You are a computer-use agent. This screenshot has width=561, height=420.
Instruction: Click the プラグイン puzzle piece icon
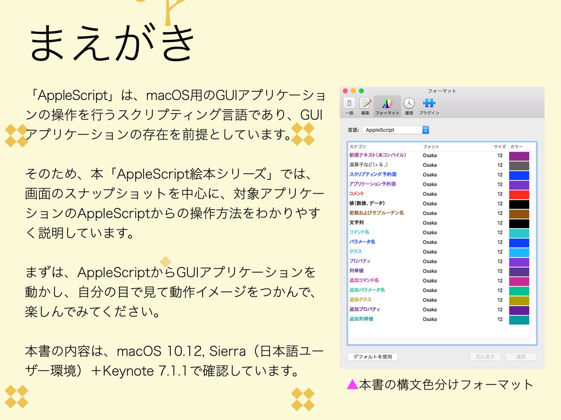(428, 103)
